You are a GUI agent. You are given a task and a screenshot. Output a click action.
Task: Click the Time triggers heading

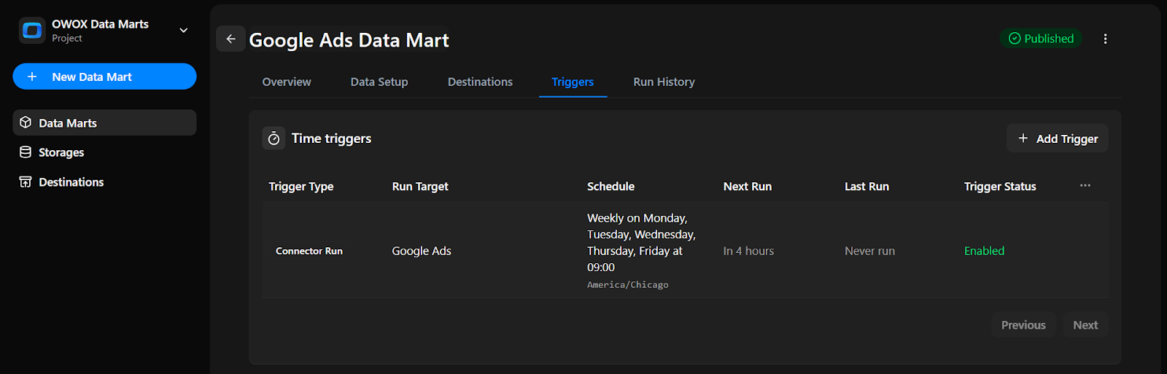331,139
